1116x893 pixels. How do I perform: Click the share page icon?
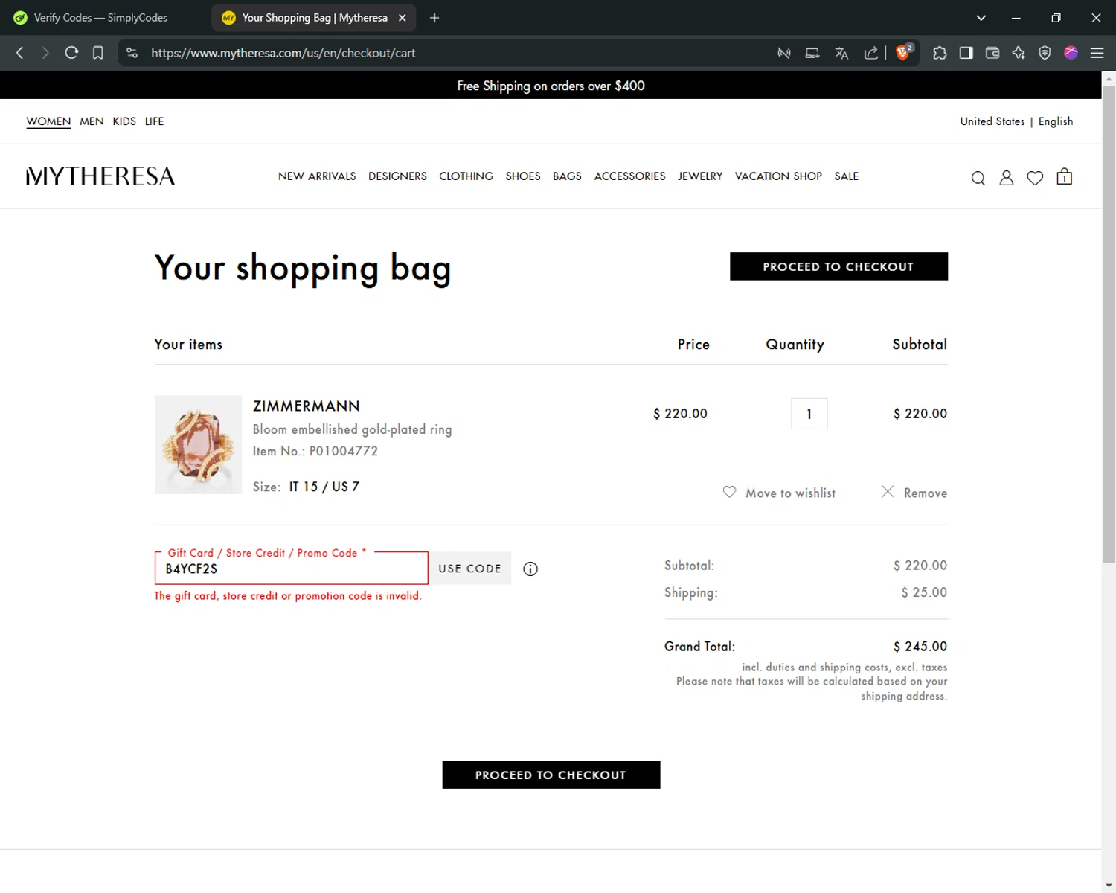pos(870,53)
